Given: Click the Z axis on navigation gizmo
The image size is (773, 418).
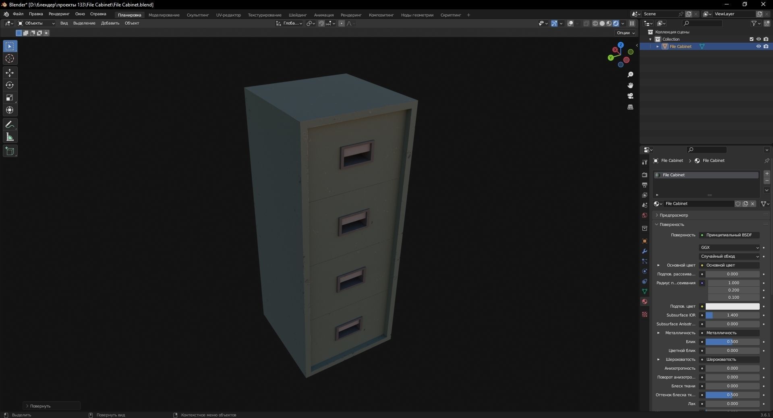Looking at the screenshot, I should pyautogui.click(x=621, y=45).
